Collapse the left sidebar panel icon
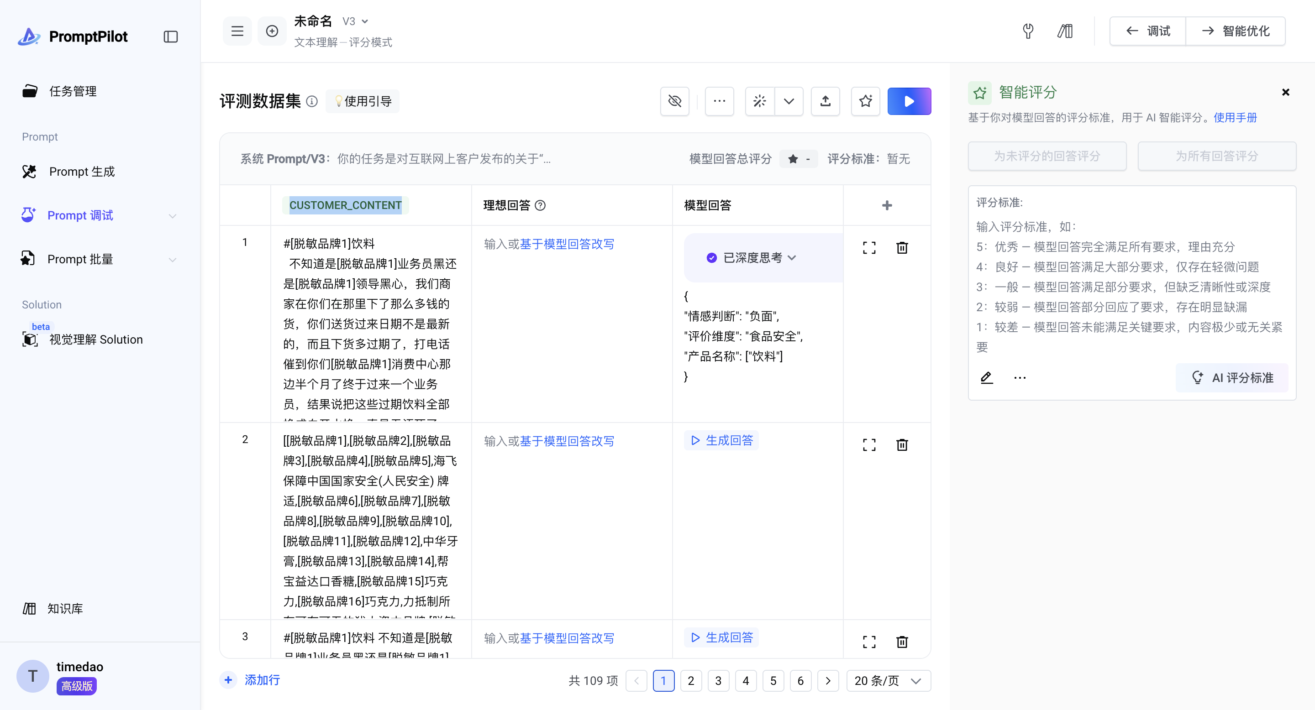 [x=170, y=37]
